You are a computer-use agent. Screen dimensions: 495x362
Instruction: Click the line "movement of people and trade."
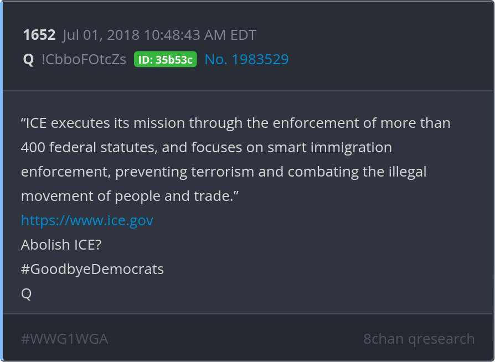click(x=133, y=196)
